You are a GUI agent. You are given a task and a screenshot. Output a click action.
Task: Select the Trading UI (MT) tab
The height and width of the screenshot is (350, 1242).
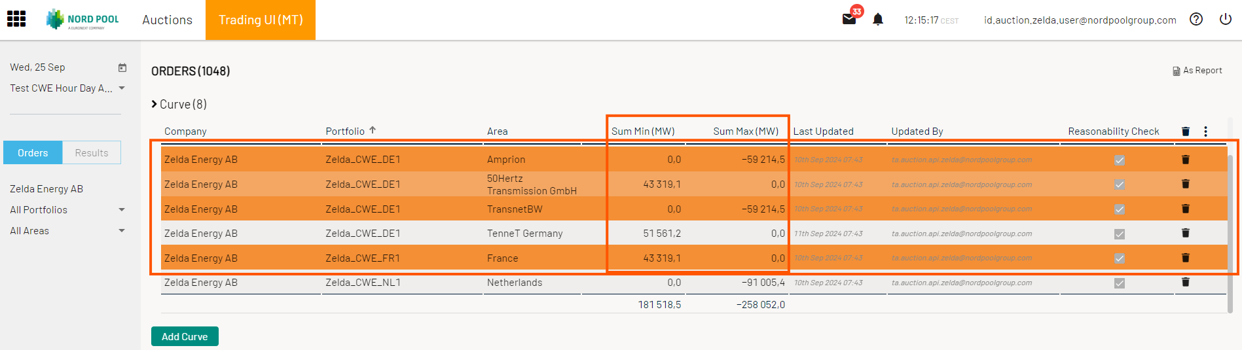[261, 20]
